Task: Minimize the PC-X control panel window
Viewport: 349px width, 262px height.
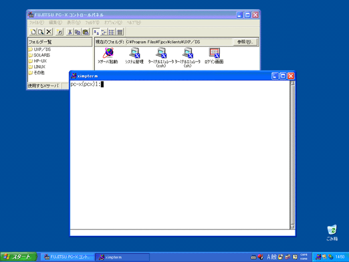Action: point(240,15)
